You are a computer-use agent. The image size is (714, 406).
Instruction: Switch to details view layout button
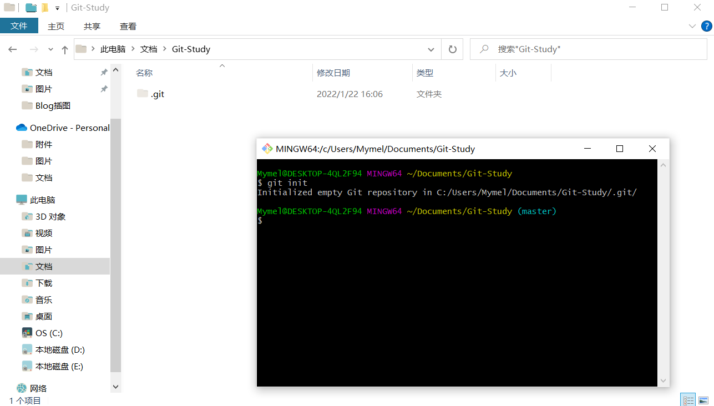point(688,400)
